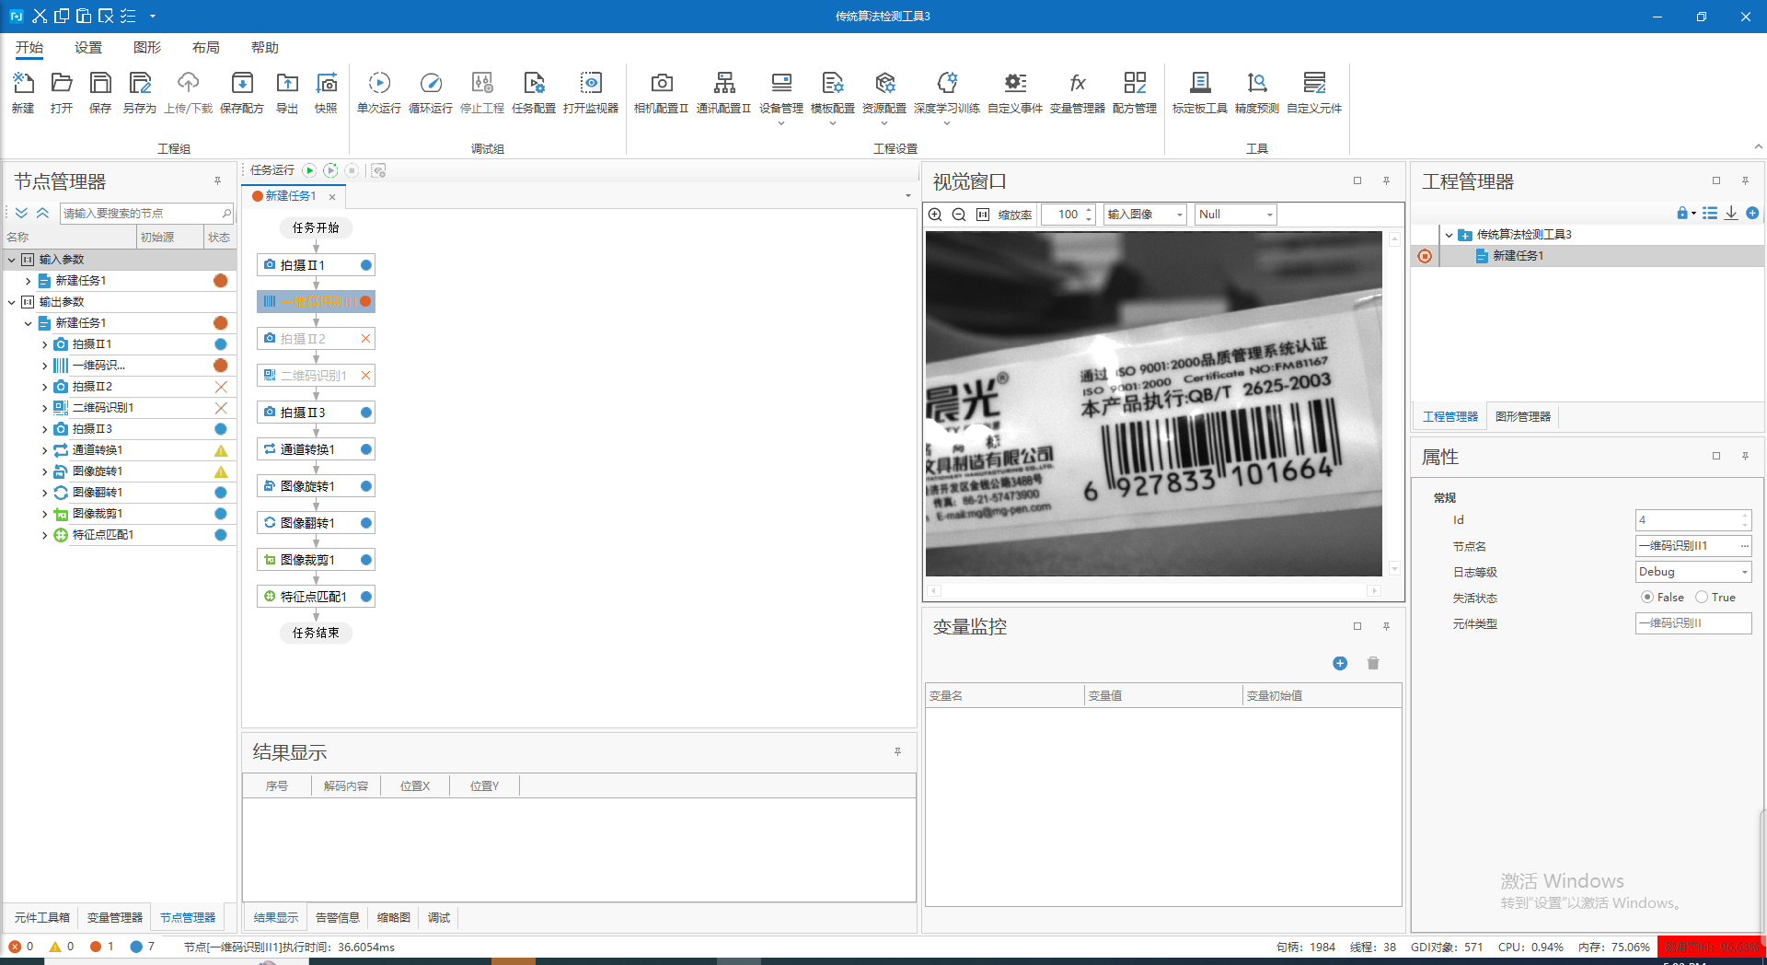Close the 新建任务1 task tab
This screenshot has height=965, width=1767.
(x=332, y=197)
